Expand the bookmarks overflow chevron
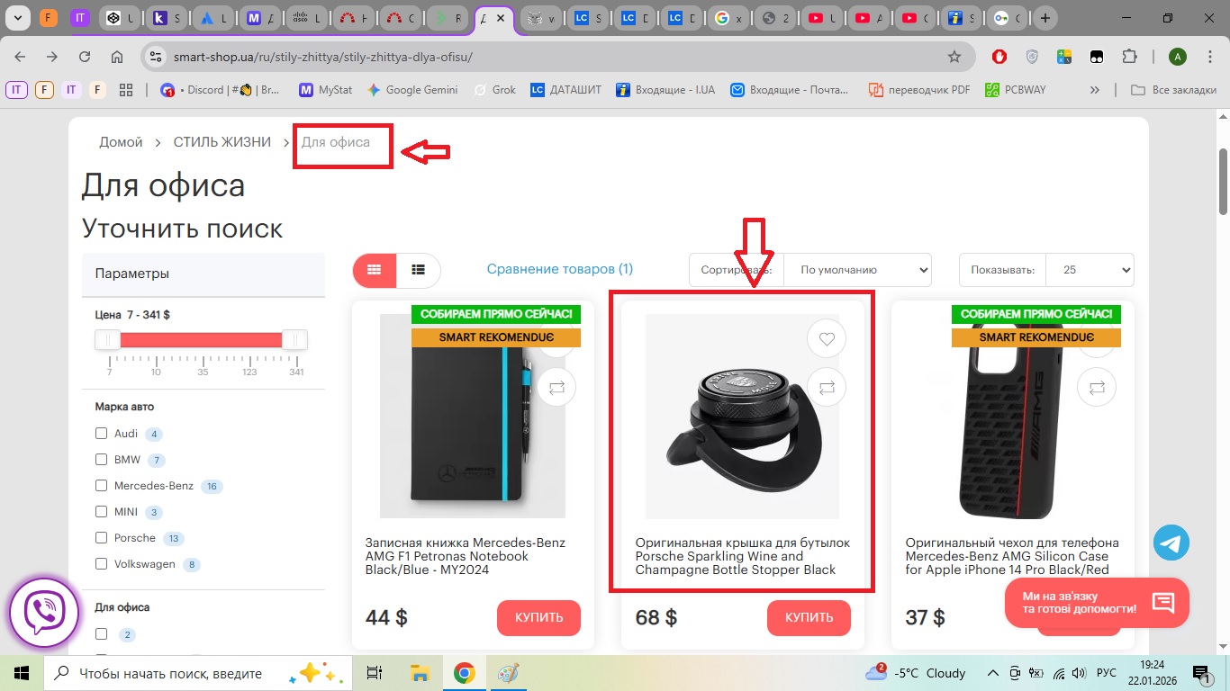1230x691 pixels. (x=1095, y=90)
